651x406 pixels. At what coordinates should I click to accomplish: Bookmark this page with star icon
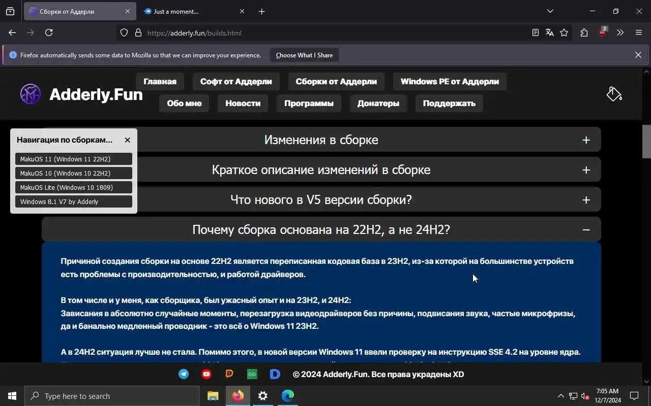tap(564, 32)
